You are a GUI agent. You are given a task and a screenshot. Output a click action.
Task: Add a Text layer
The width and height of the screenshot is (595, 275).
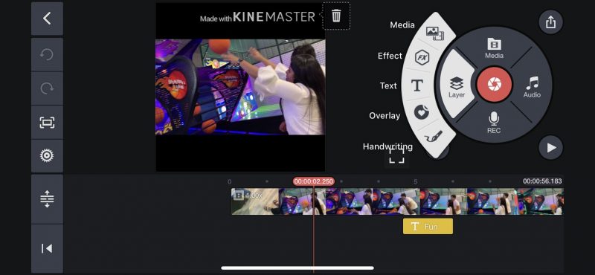(x=417, y=85)
